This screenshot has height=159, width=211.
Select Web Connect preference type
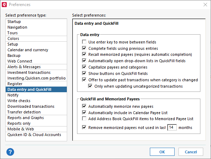point(36,61)
